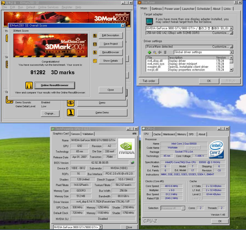The image size is (246, 230).
Task: Click OK in the CPU-Z window
Action: coord(220,221)
